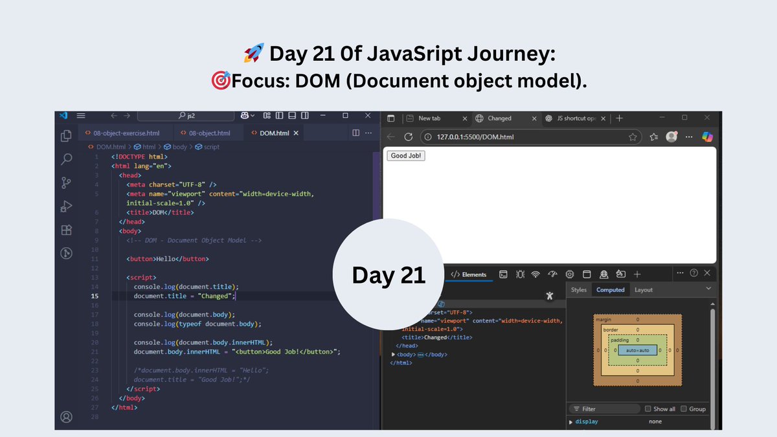Switch to the New tab browser tab
Image resolution: width=777 pixels, height=437 pixels.
pos(436,118)
